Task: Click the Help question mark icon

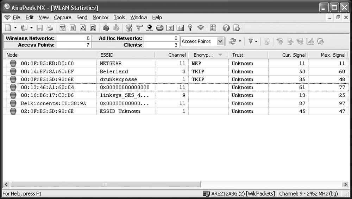Action: (226, 28)
